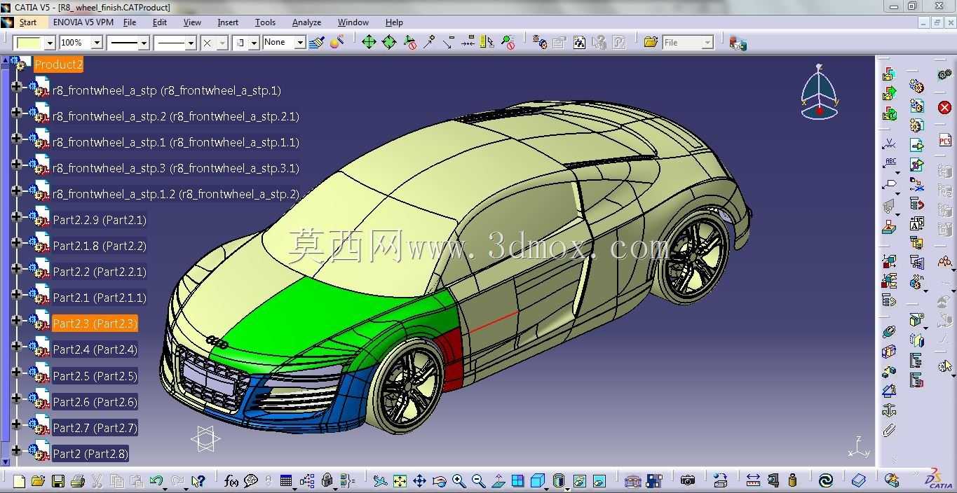This screenshot has height=493, width=957.
Task: Open the fill color dropdown
Action: pos(49,43)
